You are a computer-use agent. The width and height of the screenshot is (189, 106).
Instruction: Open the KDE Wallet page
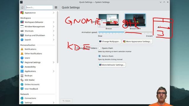click(30, 80)
